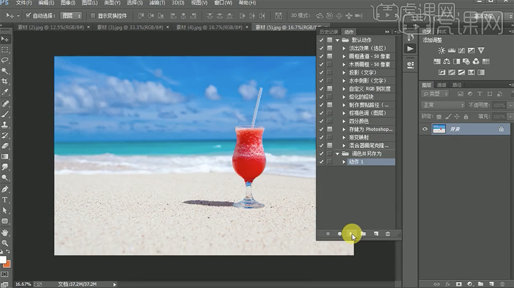Create a new action set folder

click(x=363, y=234)
